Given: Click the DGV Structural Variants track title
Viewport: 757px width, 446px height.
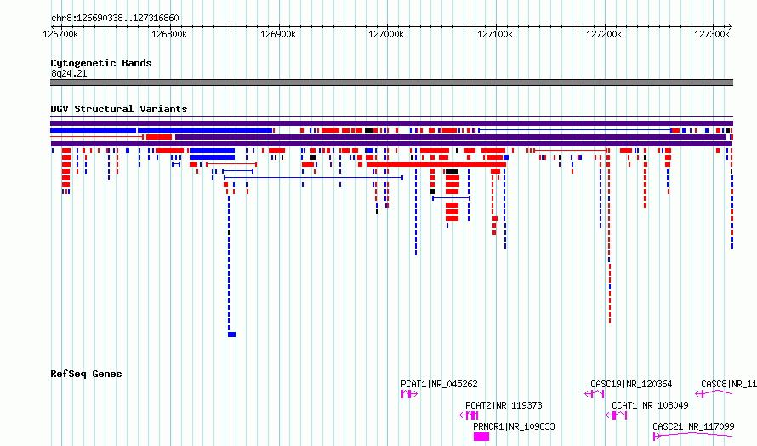Looking at the screenshot, I should [x=119, y=109].
